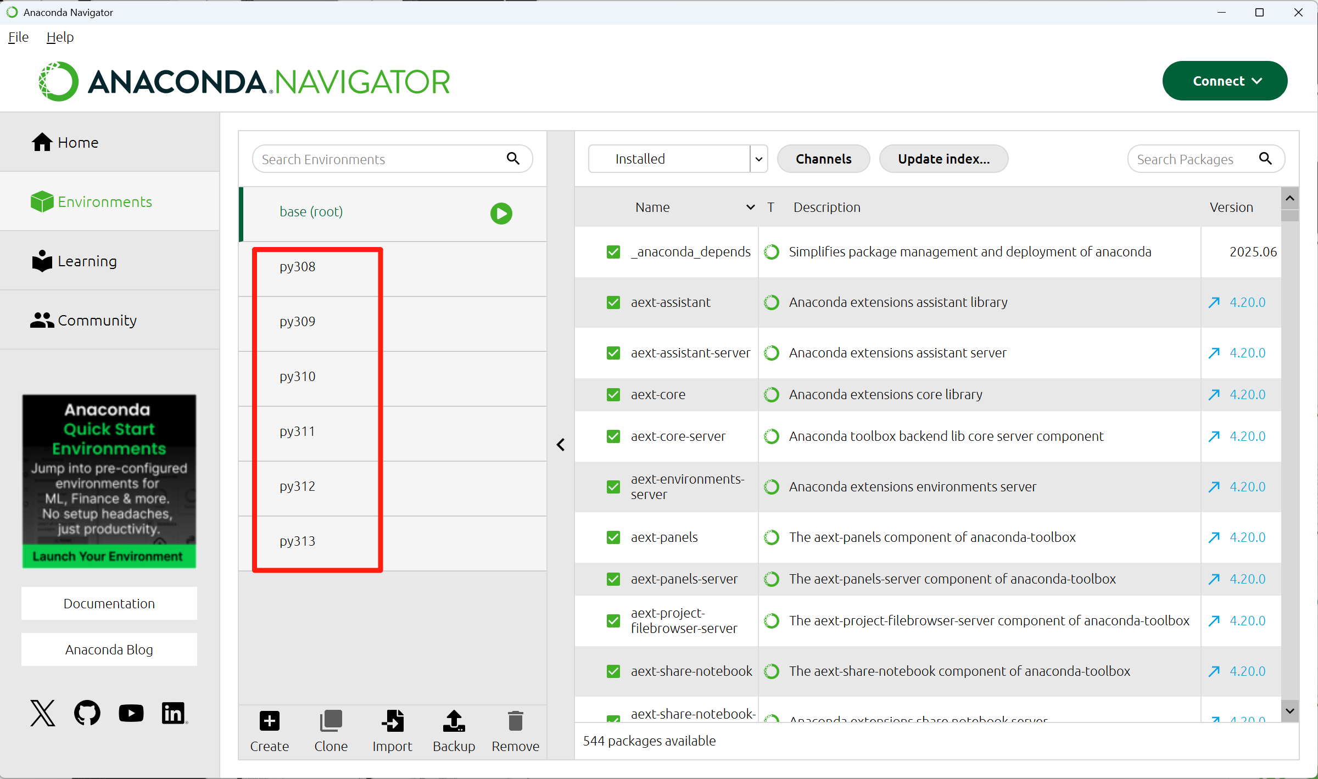1318x779 pixels.
Task: Select the py312 environment
Action: click(393, 489)
